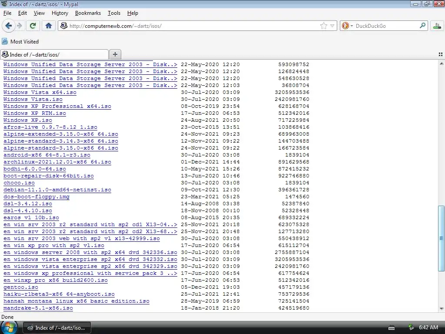The width and height of the screenshot is (445, 334).
Task: Open the DuckDuckGo search engine selector
Action: point(347,26)
